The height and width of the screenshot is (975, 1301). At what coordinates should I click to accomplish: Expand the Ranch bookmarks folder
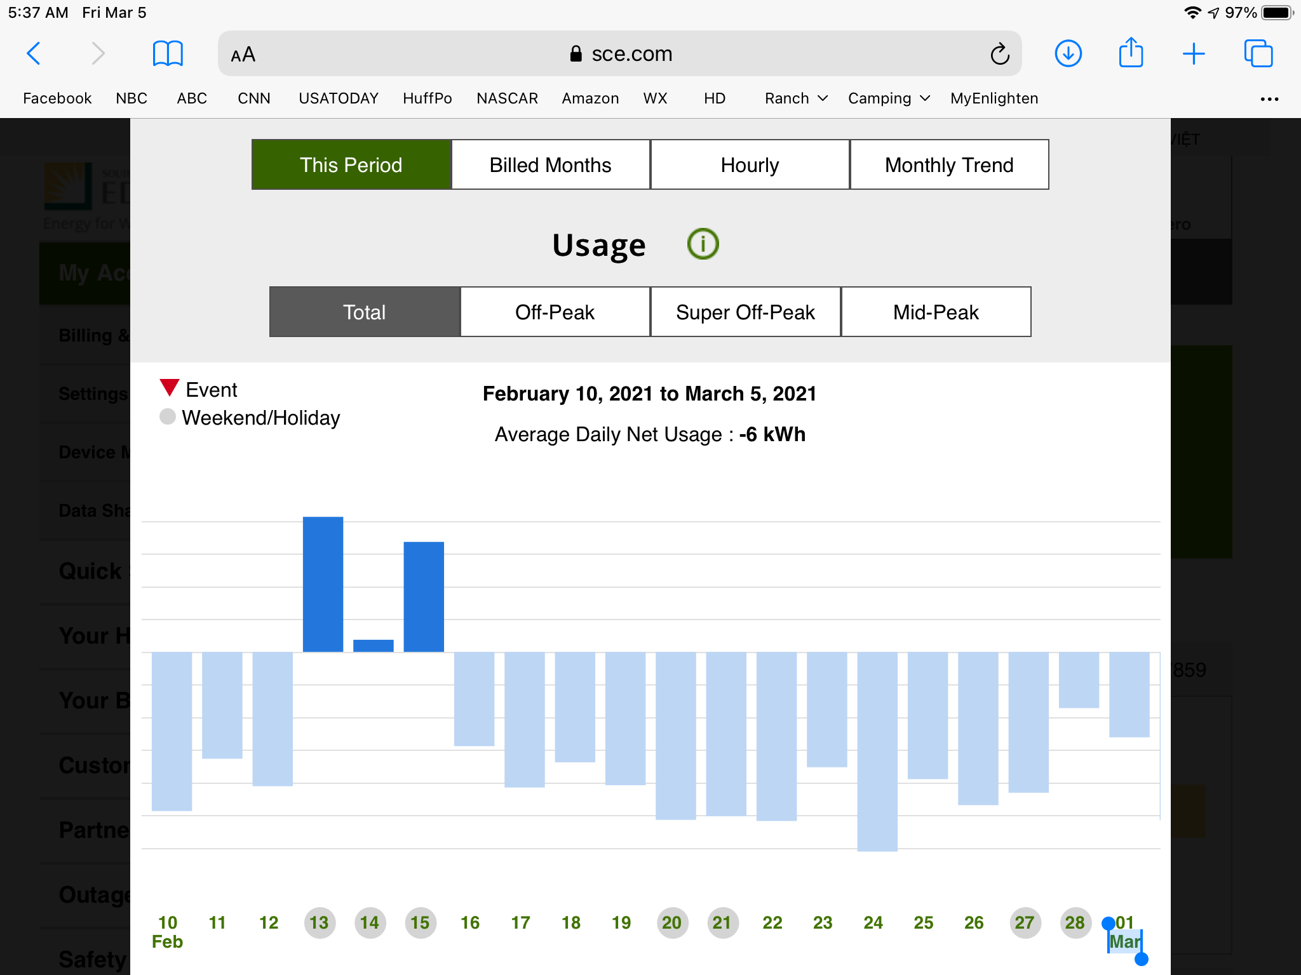(795, 98)
